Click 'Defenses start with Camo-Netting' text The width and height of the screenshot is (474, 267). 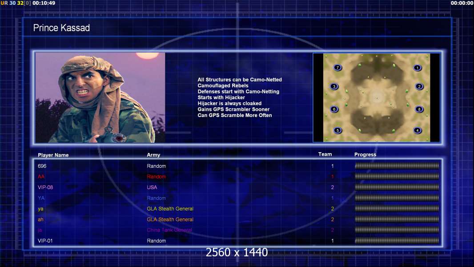tap(238, 91)
